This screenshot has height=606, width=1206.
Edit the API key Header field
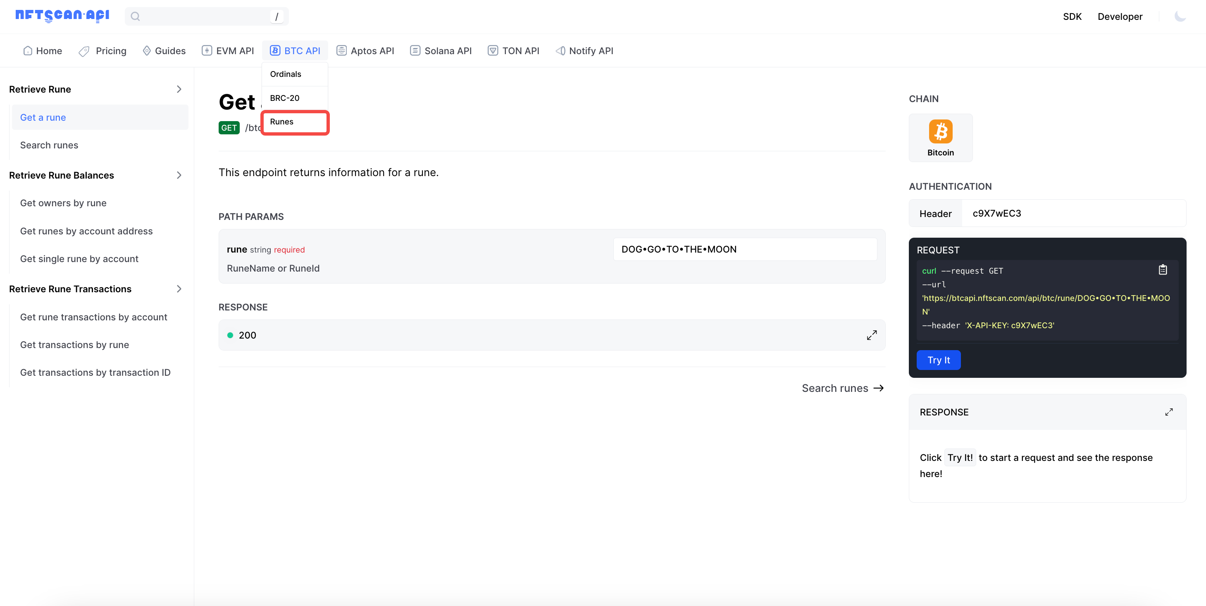pyautogui.click(x=1073, y=214)
